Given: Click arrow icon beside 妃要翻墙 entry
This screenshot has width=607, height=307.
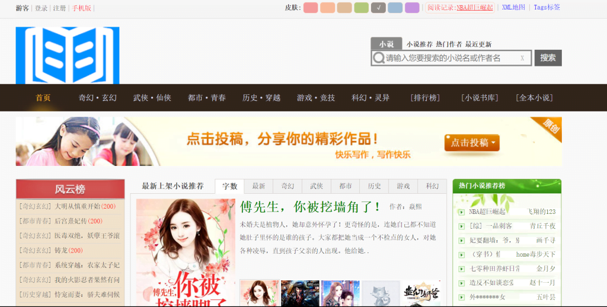Looking at the screenshot, I should click(x=461, y=241).
